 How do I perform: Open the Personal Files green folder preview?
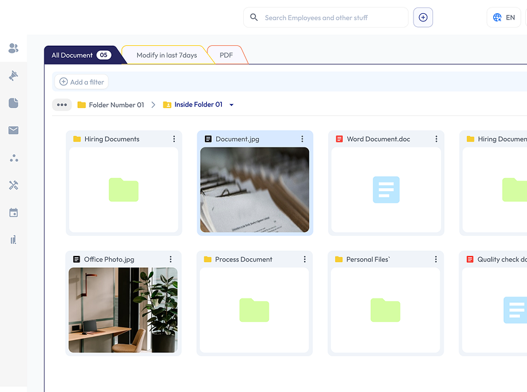tap(385, 310)
